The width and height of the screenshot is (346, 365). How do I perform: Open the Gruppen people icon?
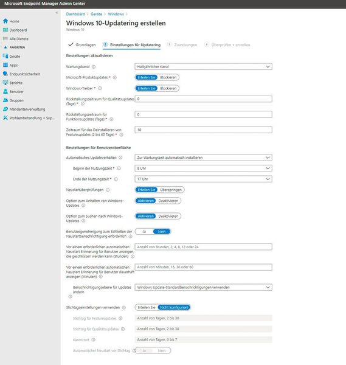pyautogui.click(x=5, y=100)
